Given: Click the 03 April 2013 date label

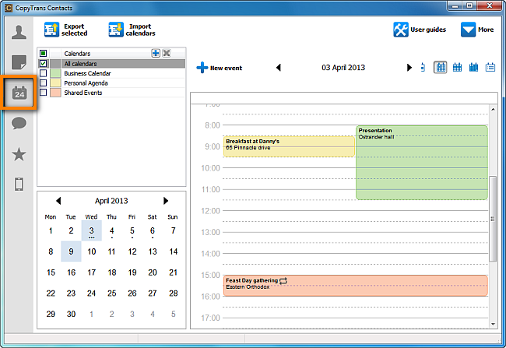Looking at the screenshot, I should pos(343,68).
